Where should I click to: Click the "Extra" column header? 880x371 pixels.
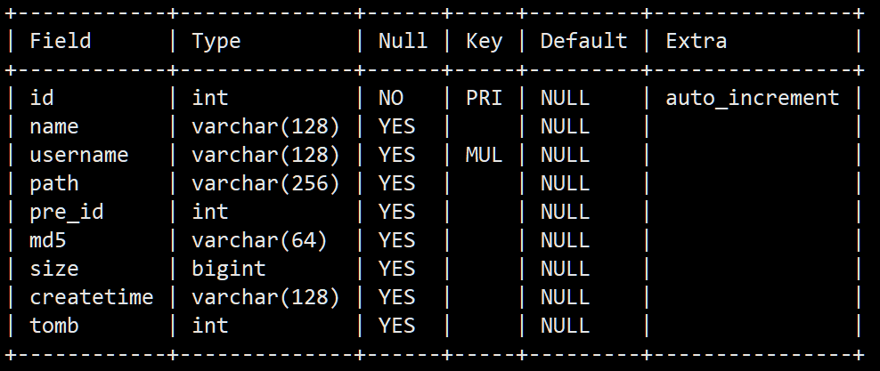pos(696,41)
